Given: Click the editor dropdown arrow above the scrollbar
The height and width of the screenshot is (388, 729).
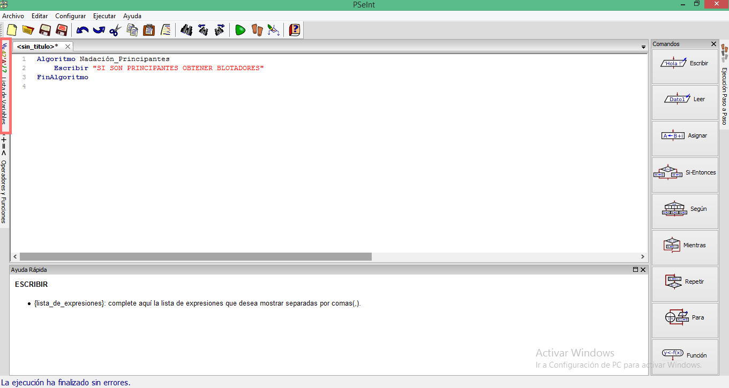Looking at the screenshot, I should coord(643,47).
